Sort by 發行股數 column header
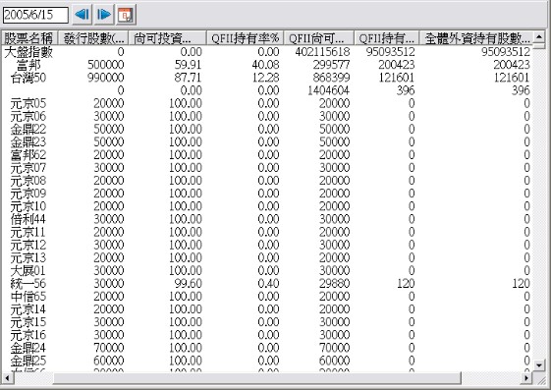Viewport: 551px width, 390px height. (93, 38)
